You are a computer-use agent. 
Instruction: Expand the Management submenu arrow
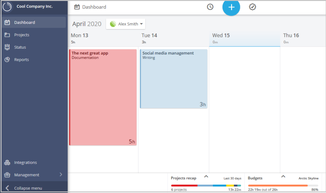click(61, 174)
